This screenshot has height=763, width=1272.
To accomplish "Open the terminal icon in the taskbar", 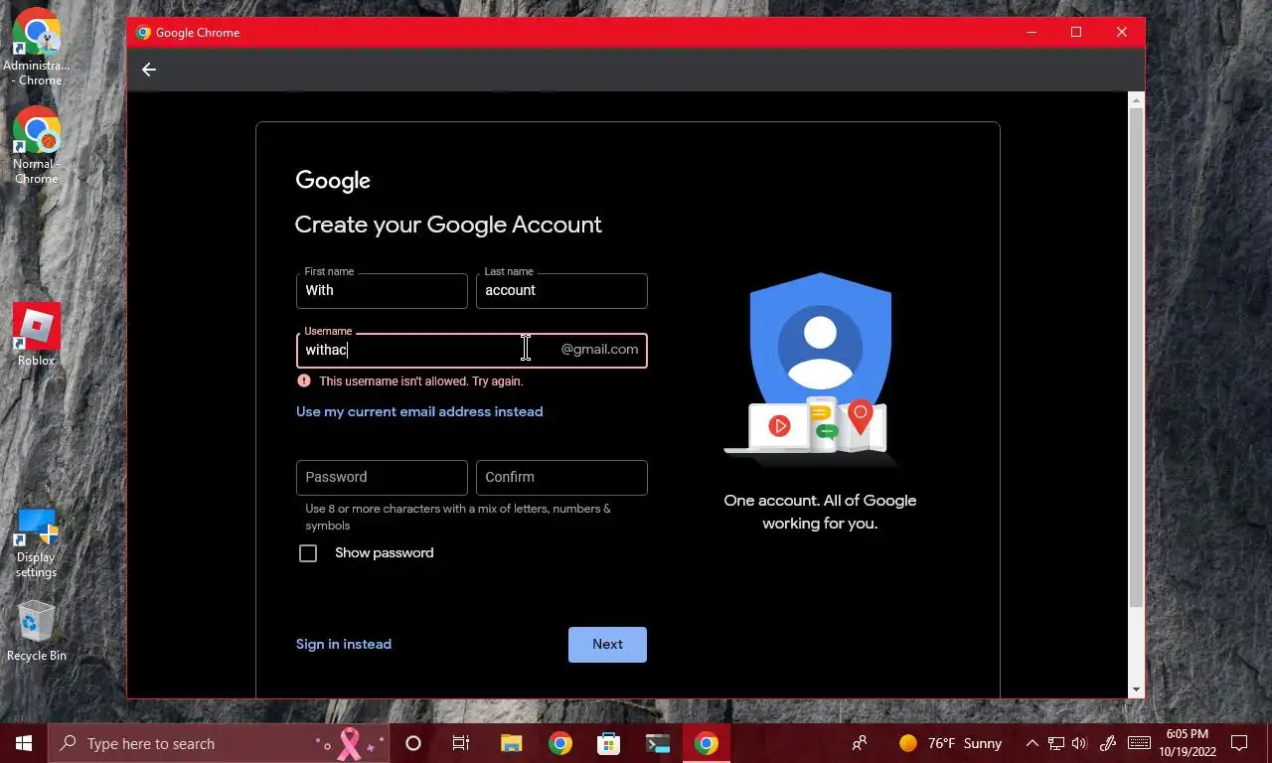I will 657,743.
